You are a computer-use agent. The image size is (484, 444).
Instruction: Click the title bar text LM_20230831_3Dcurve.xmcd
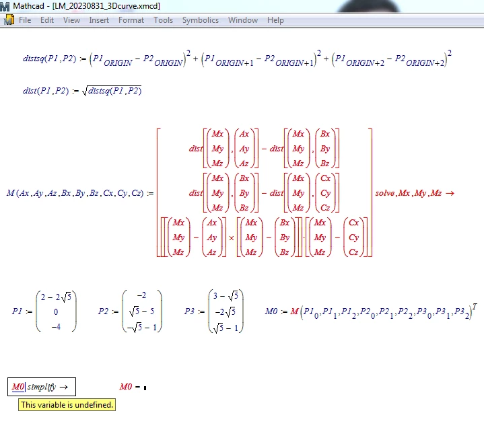tap(106, 6)
